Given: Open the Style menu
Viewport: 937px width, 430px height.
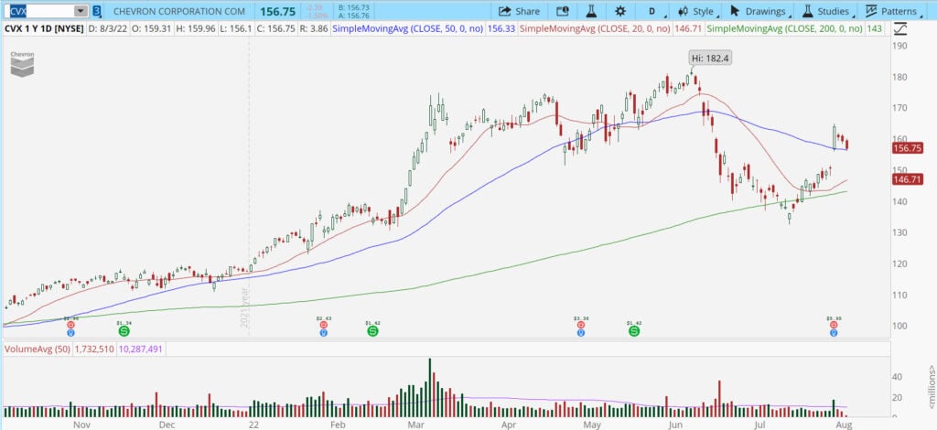Looking at the screenshot, I should pyautogui.click(x=698, y=11).
